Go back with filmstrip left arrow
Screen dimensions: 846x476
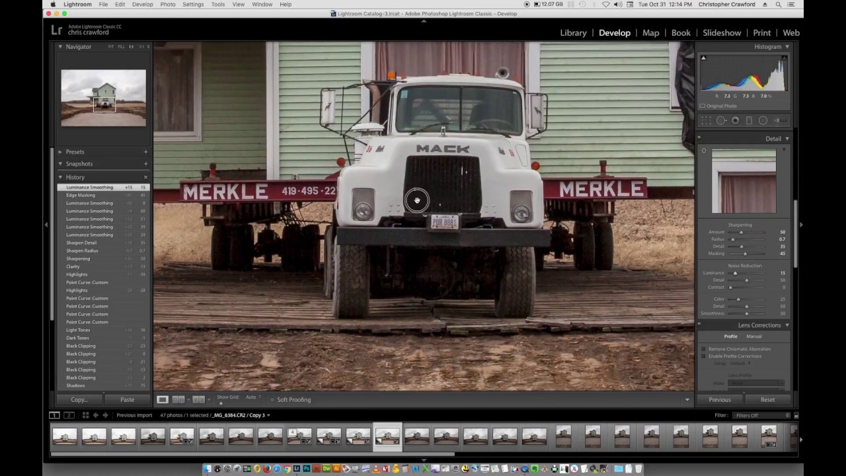click(95, 415)
